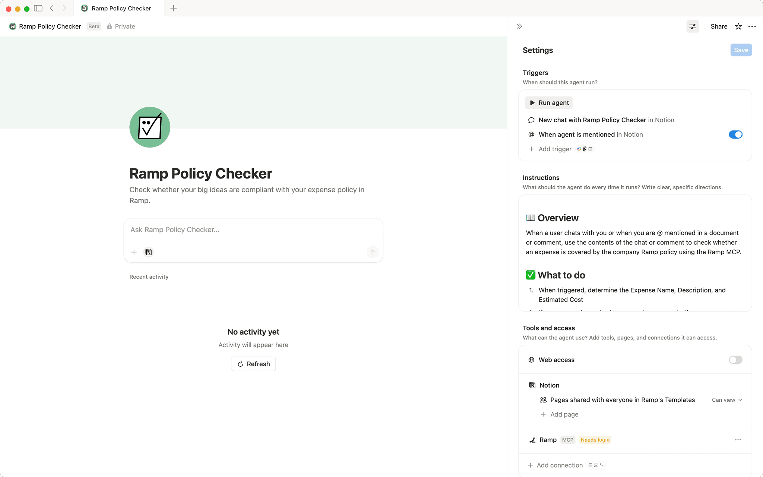Click the Slack icon next to Add trigger
Viewport: 763px width, 477px height.
579,149
